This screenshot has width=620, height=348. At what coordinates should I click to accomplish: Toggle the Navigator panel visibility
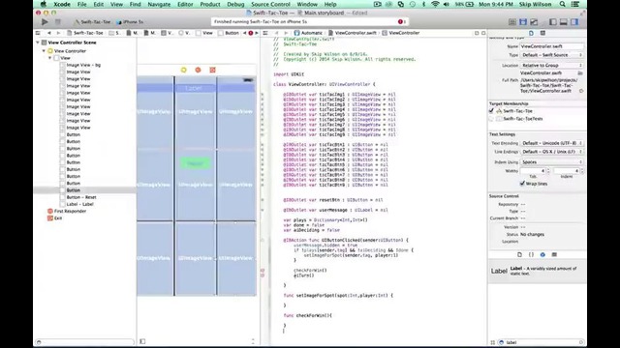553,22
